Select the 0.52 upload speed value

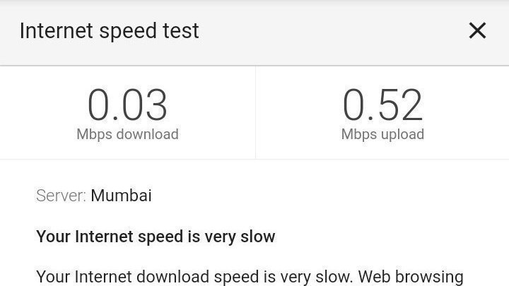pyautogui.click(x=382, y=105)
